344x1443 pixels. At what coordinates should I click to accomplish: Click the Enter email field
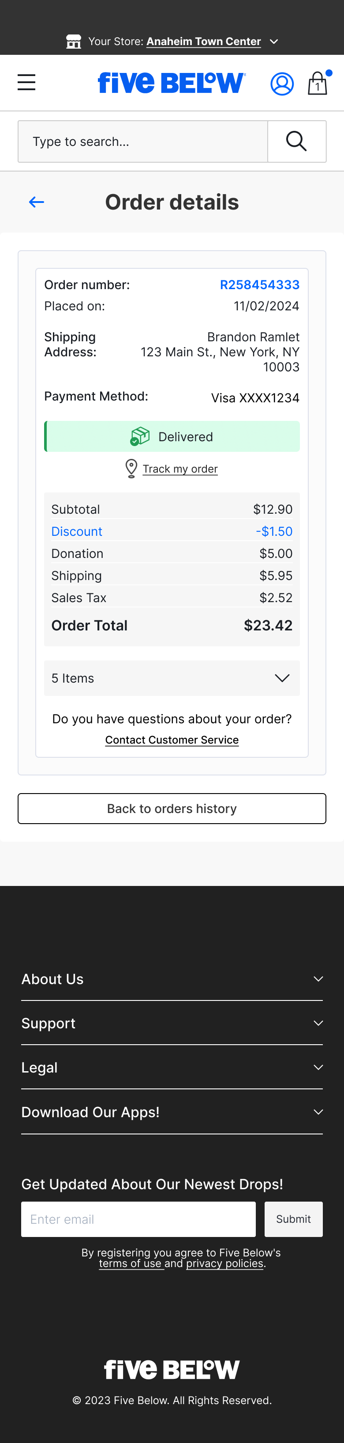point(138,1219)
